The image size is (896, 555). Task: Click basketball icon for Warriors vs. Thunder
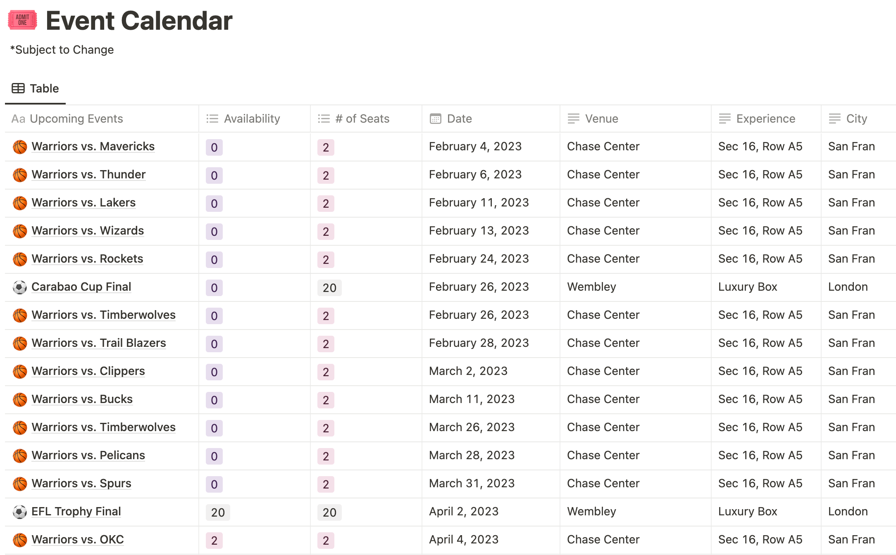click(x=20, y=175)
